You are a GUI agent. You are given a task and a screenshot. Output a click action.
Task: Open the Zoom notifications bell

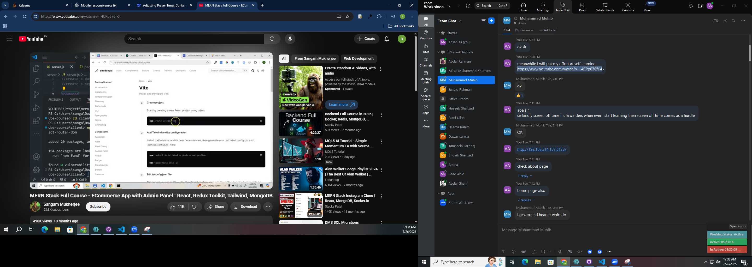point(691,6)
